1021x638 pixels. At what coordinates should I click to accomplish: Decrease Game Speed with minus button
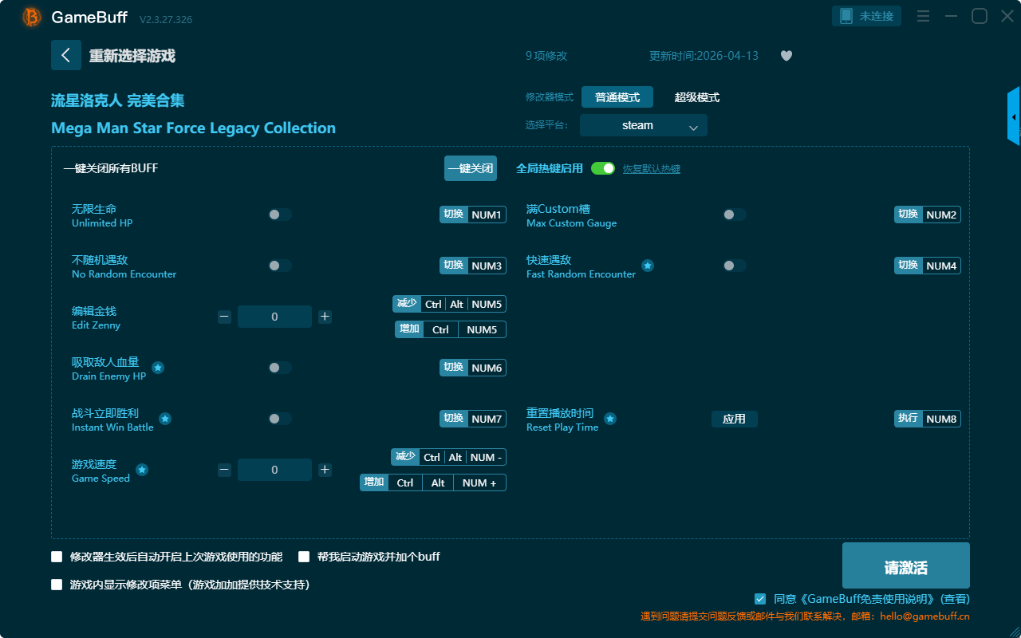coord(224,470)
